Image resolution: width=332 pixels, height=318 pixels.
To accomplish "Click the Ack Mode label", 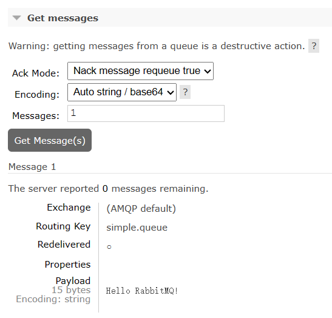I will pyautogui.click(x=36, y=73).
